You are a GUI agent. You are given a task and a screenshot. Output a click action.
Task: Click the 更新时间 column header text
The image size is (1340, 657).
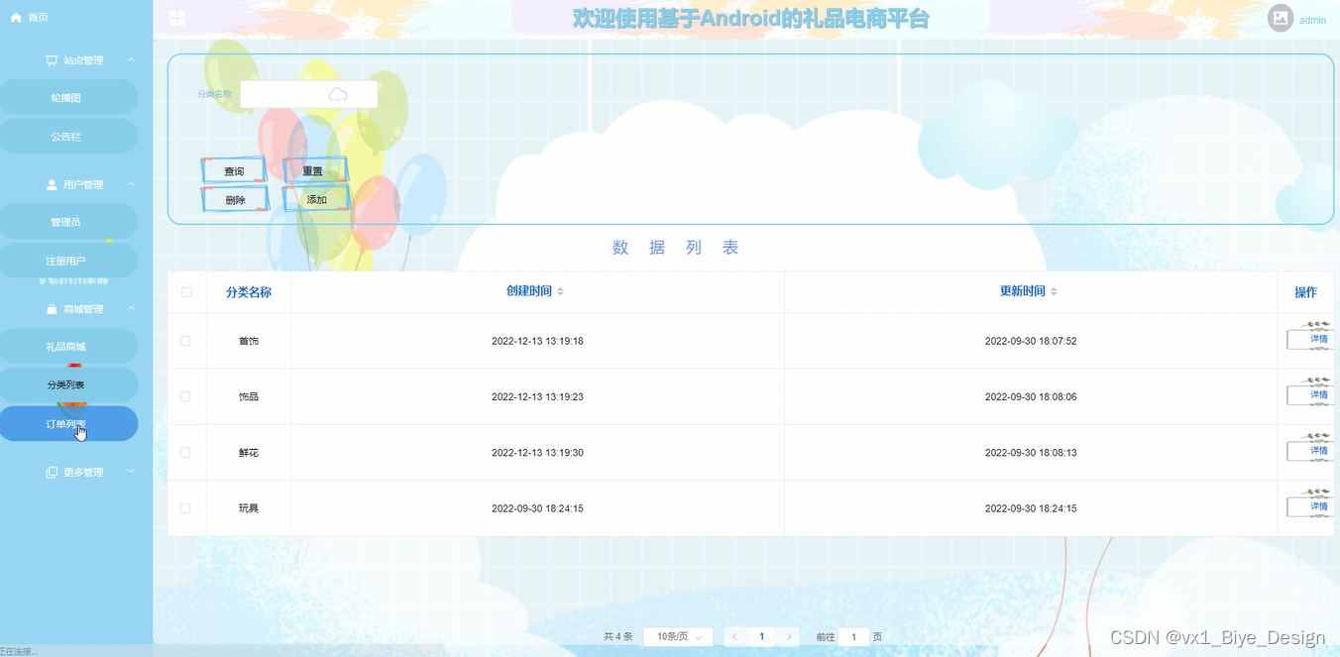click(x=1023, y=291)
